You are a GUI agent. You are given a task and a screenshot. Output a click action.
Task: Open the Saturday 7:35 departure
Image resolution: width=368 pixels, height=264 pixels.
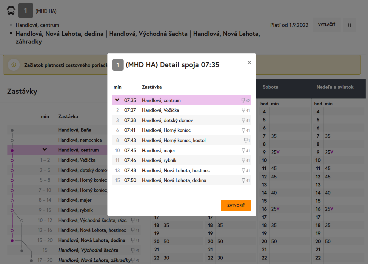click(274, 136)
